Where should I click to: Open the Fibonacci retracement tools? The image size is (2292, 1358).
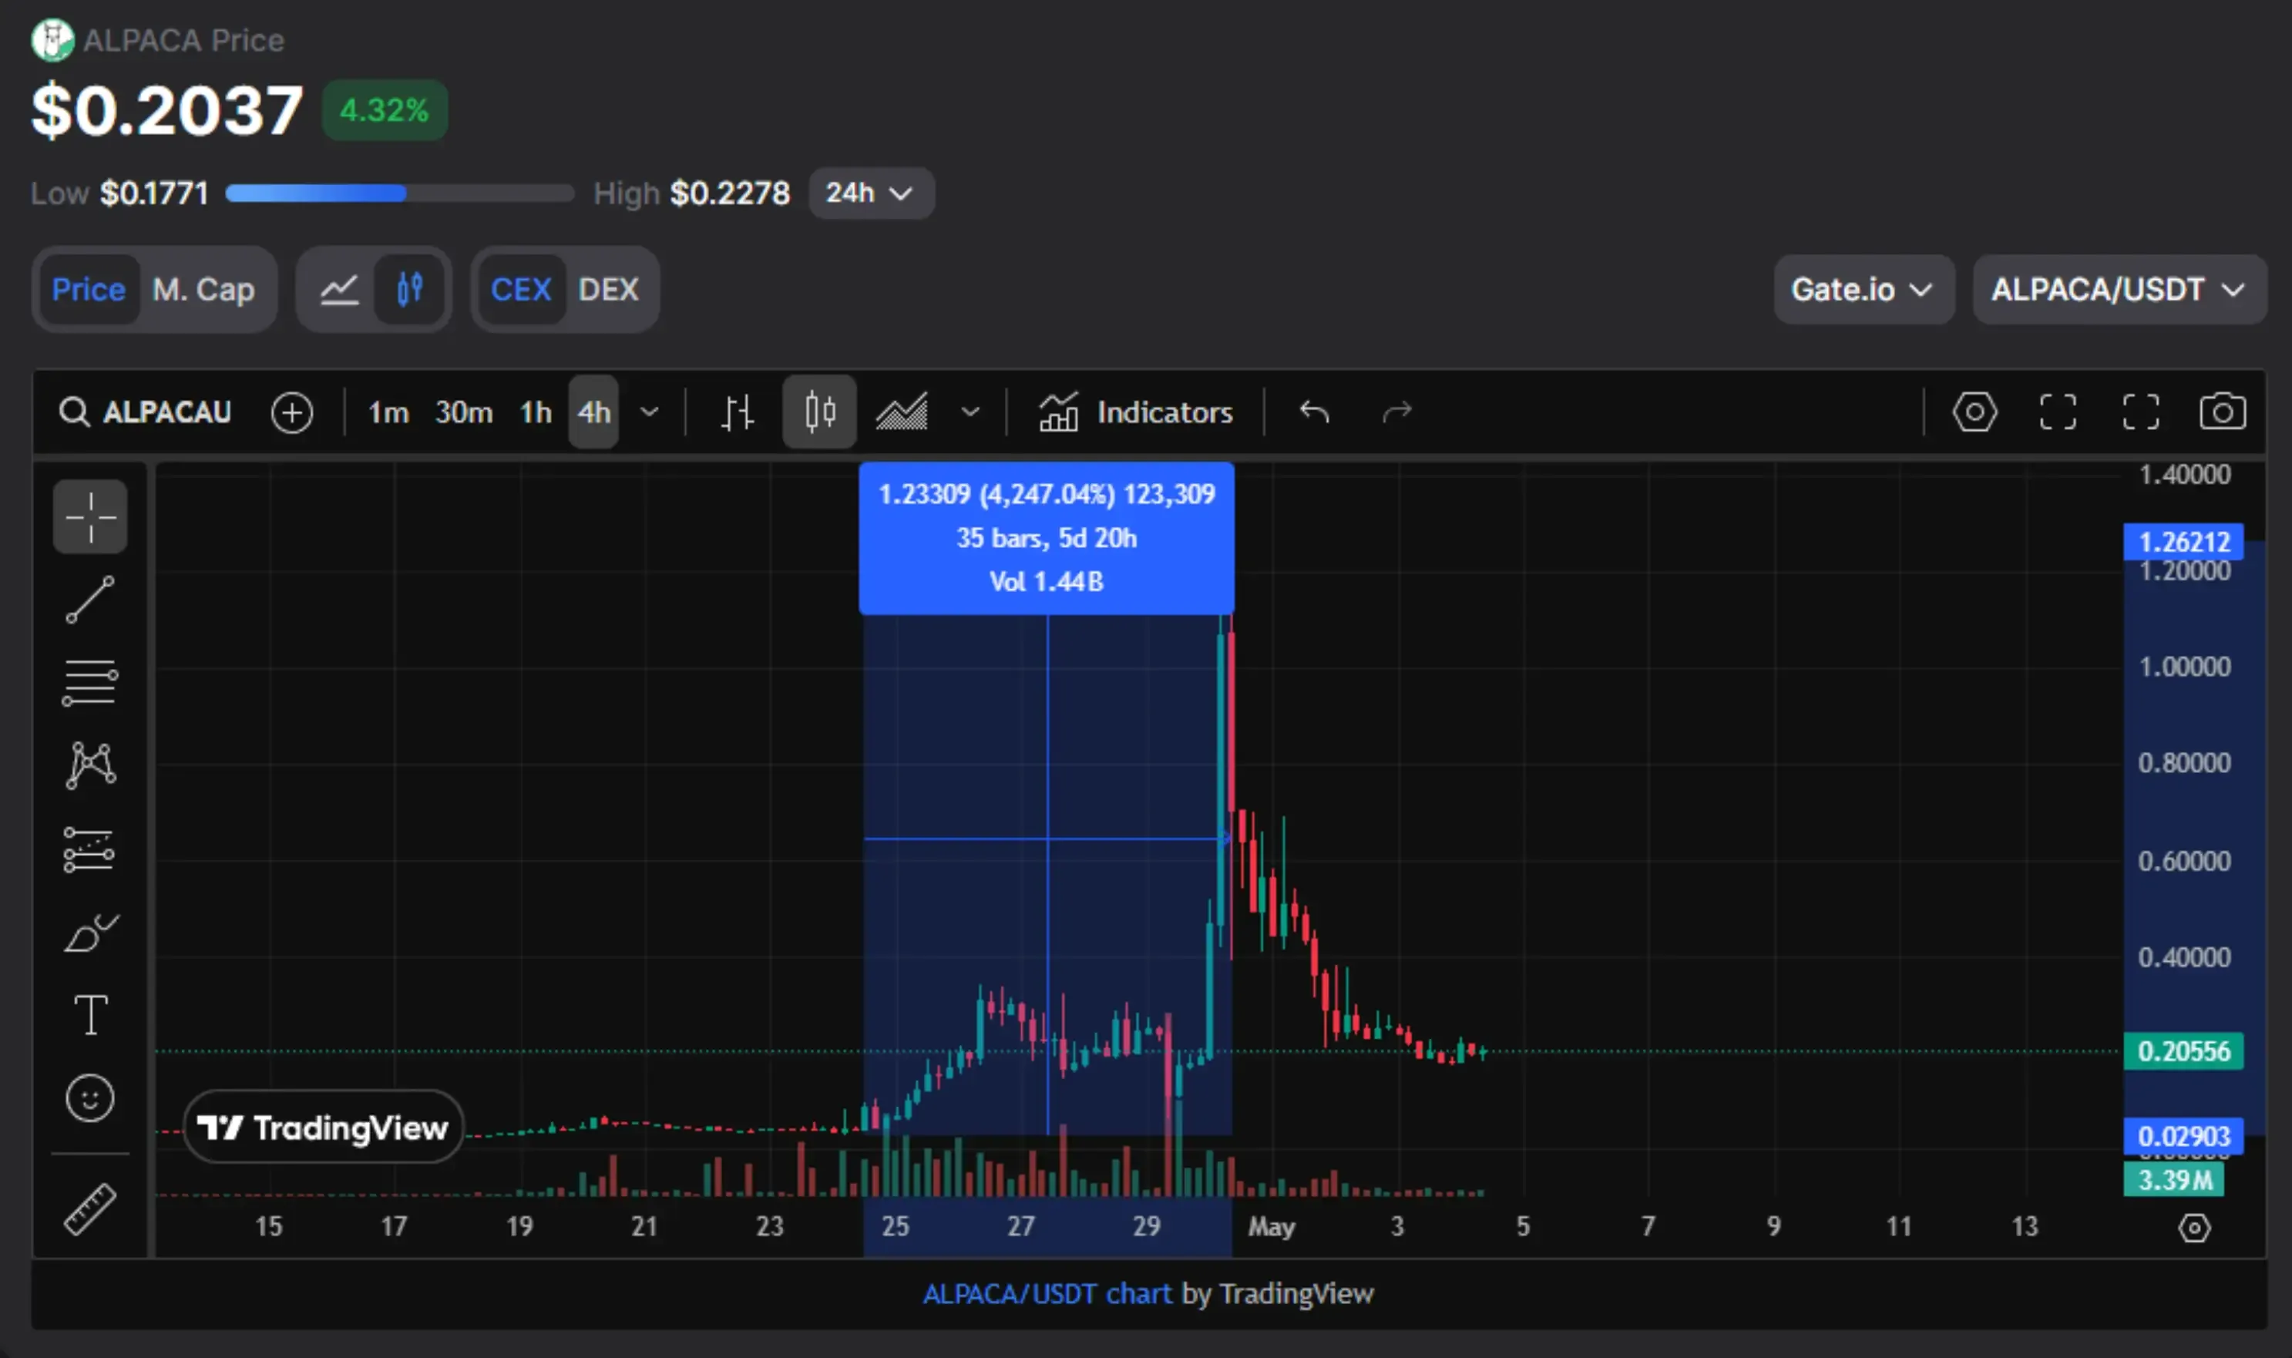tap(89, 683)
